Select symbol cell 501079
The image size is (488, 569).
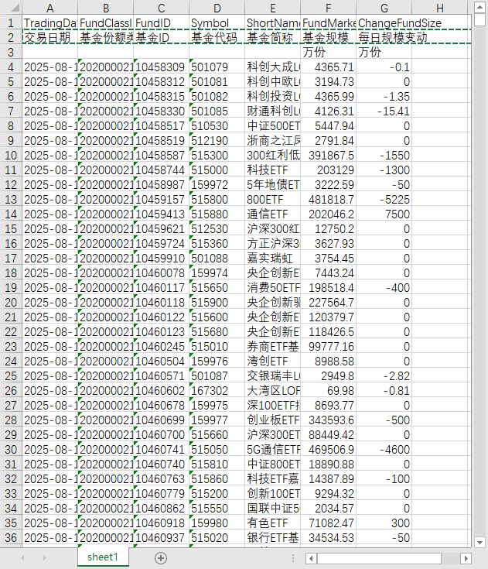pos(217,67)
